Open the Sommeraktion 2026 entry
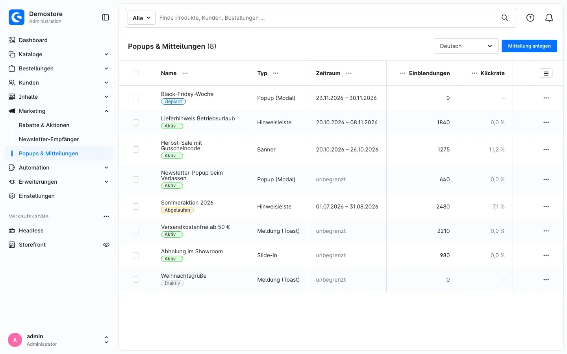The height and width of the screenshot is (354, 567). coord(187,203)
